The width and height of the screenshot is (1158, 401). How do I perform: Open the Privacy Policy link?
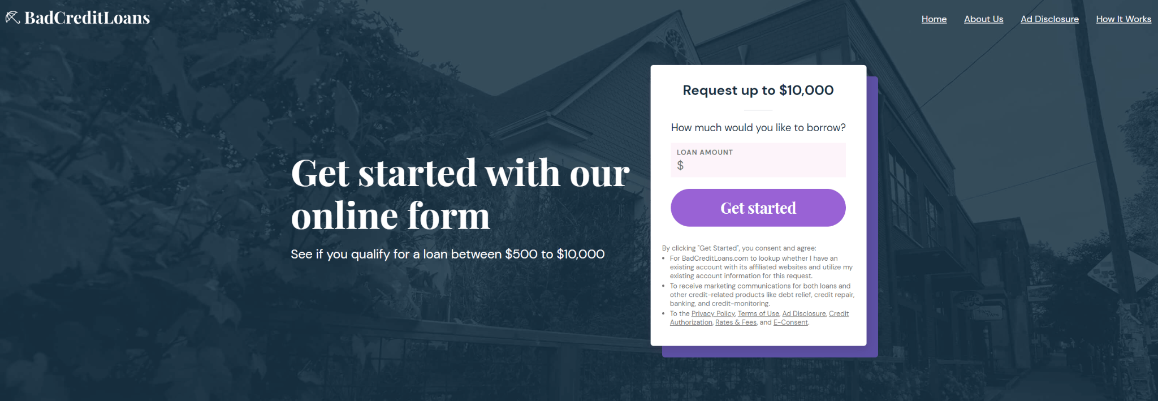(712, 314)
